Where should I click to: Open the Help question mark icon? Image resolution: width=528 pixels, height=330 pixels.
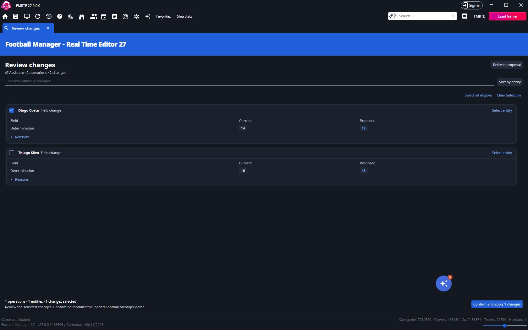point(60,16)
